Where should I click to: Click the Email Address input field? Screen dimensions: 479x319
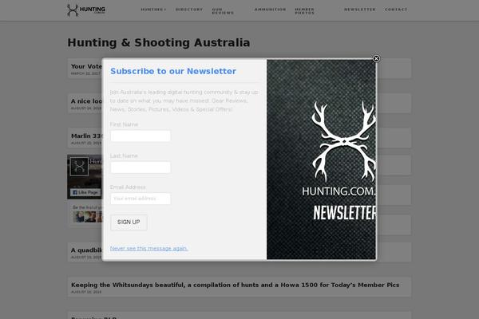(141, 199)
